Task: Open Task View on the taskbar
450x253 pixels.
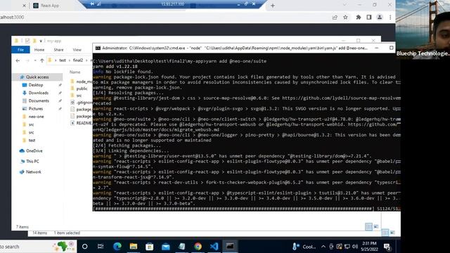Action: tap(101, 247)
